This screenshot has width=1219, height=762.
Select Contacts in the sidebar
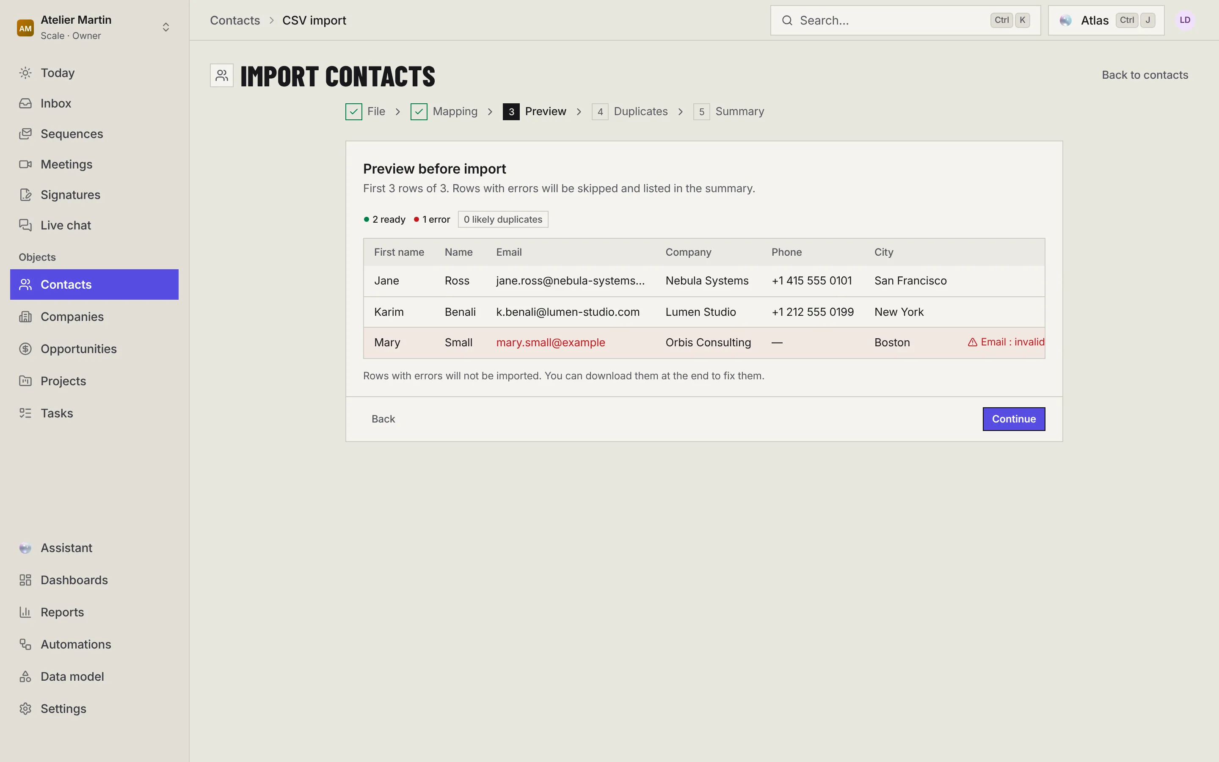94,284
